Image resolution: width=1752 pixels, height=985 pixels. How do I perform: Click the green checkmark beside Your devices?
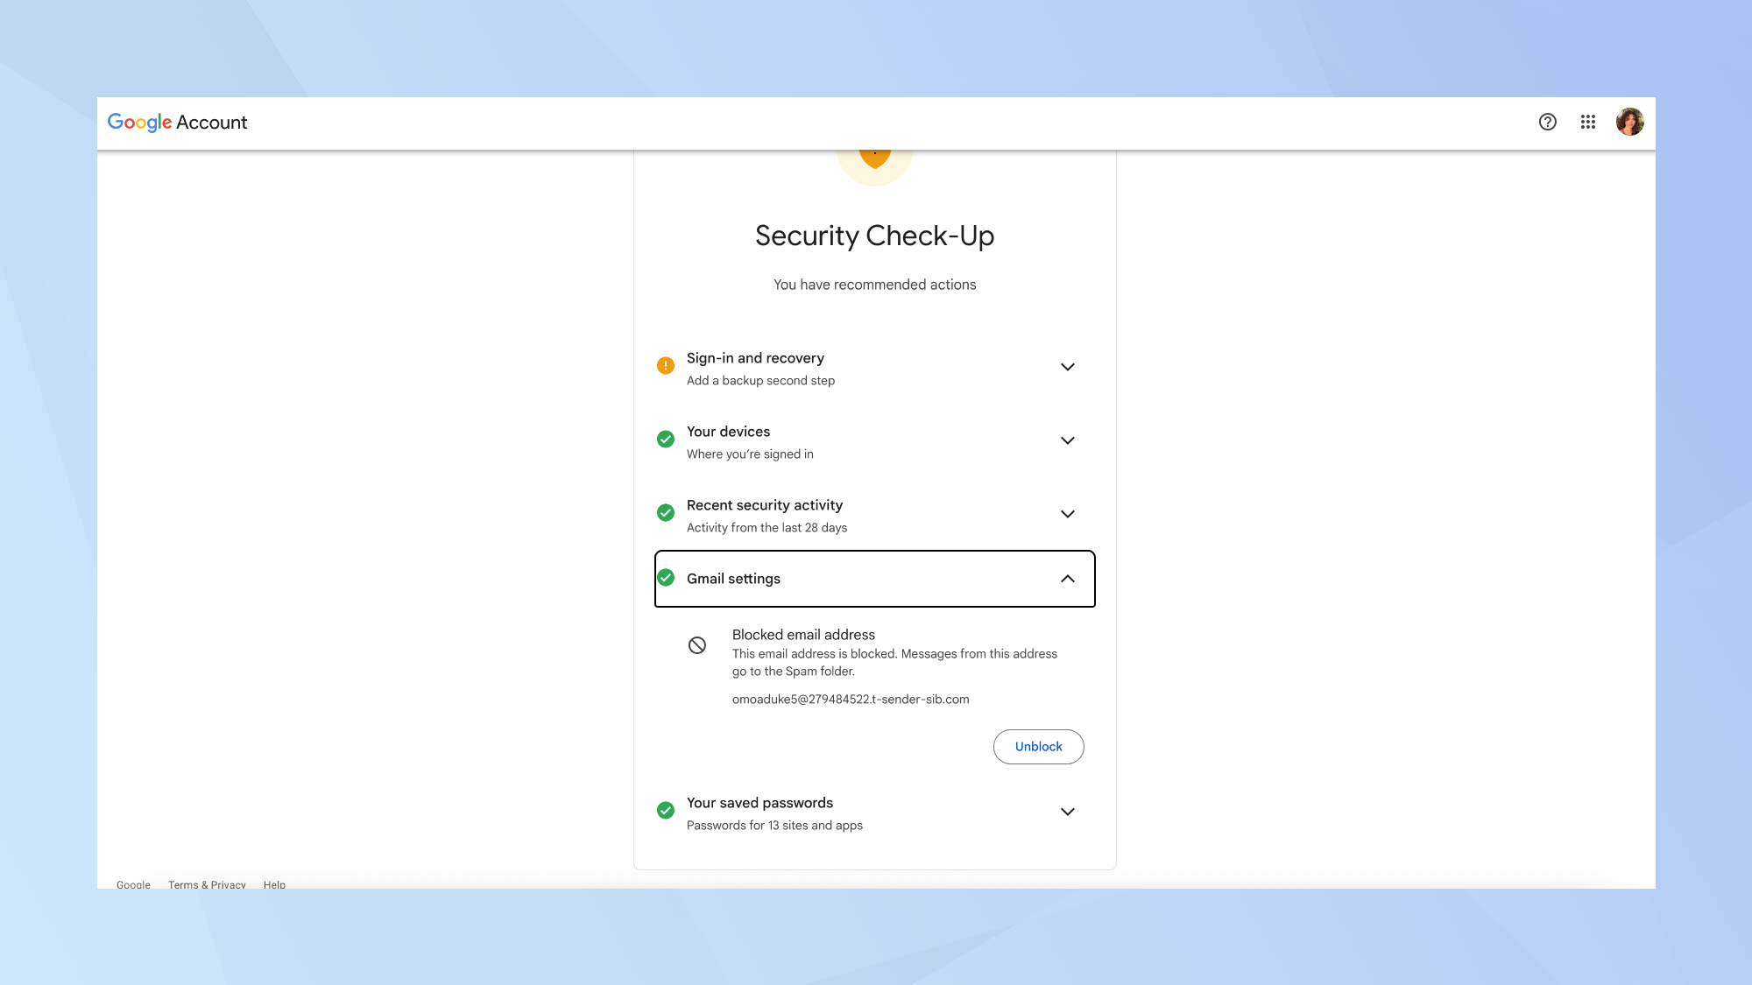pos(666,439)
